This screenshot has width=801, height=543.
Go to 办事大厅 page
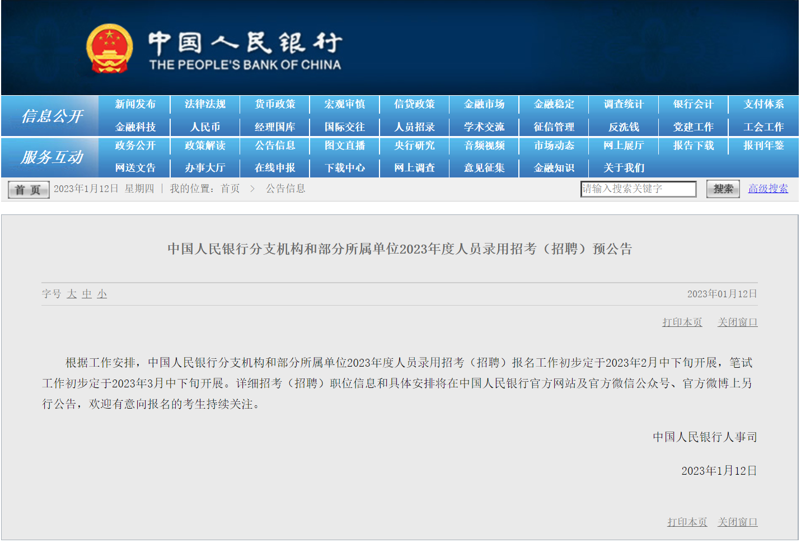pos(205,168)
